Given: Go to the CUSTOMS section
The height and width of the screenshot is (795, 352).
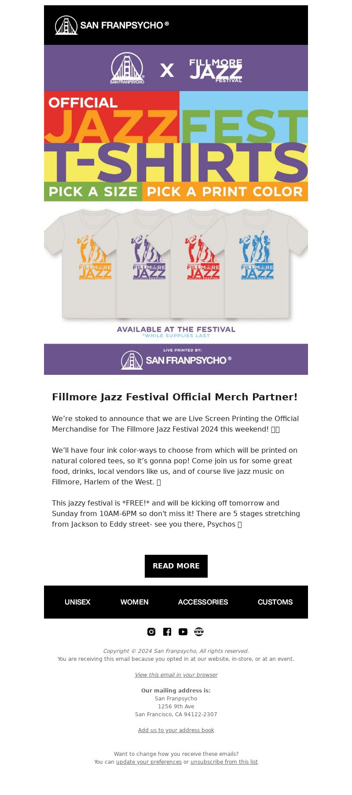Looking at the screenshot, I should point(275,602).
